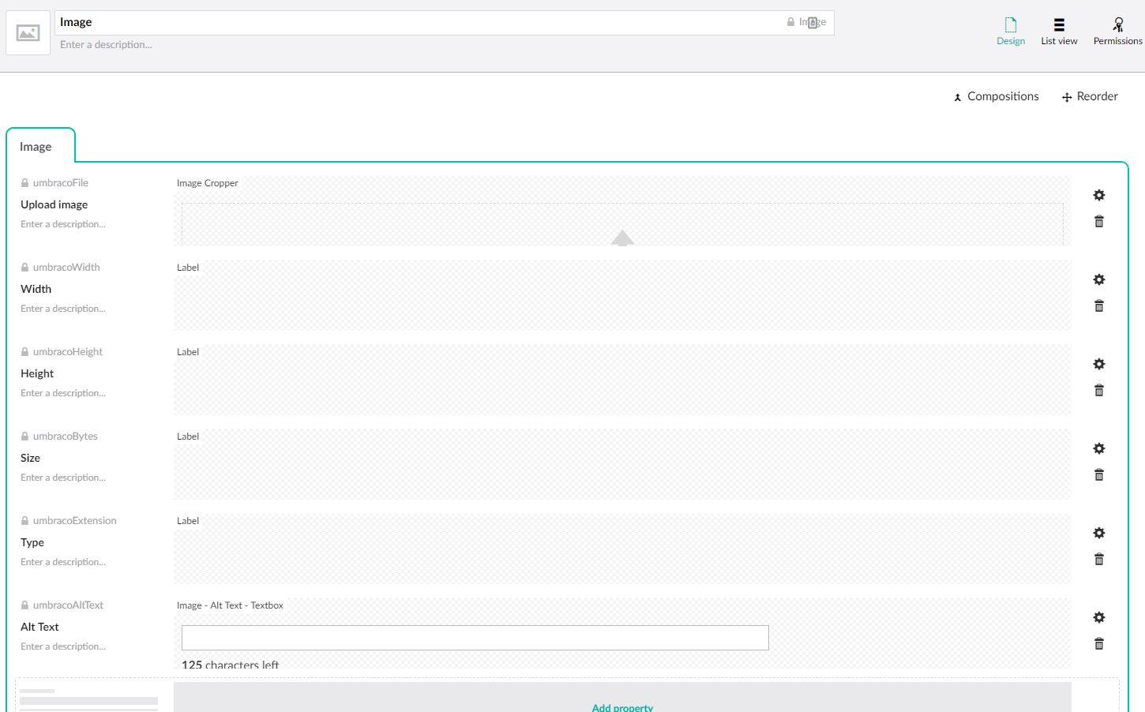Open the Permissions tab

click(x=1117, y=32)
